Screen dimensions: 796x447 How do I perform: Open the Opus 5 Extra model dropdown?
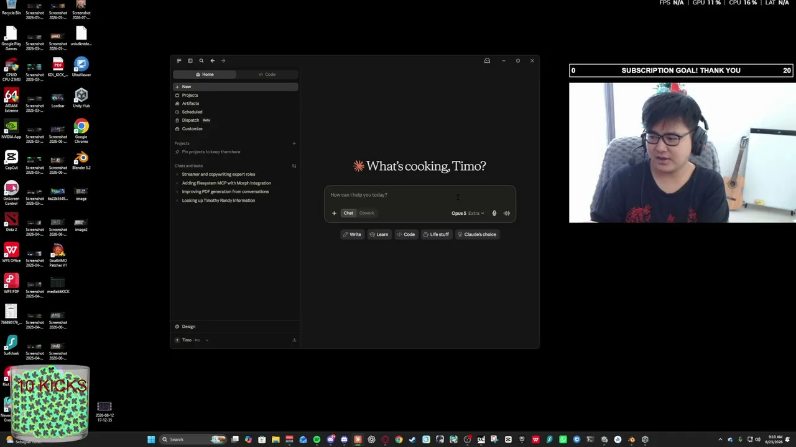(468, 214)
